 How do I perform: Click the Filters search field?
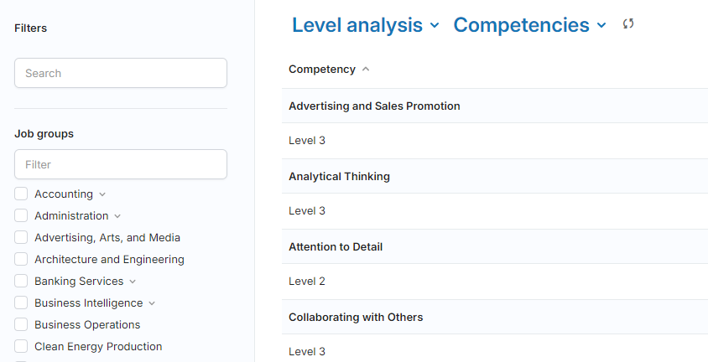click(121, 73)
